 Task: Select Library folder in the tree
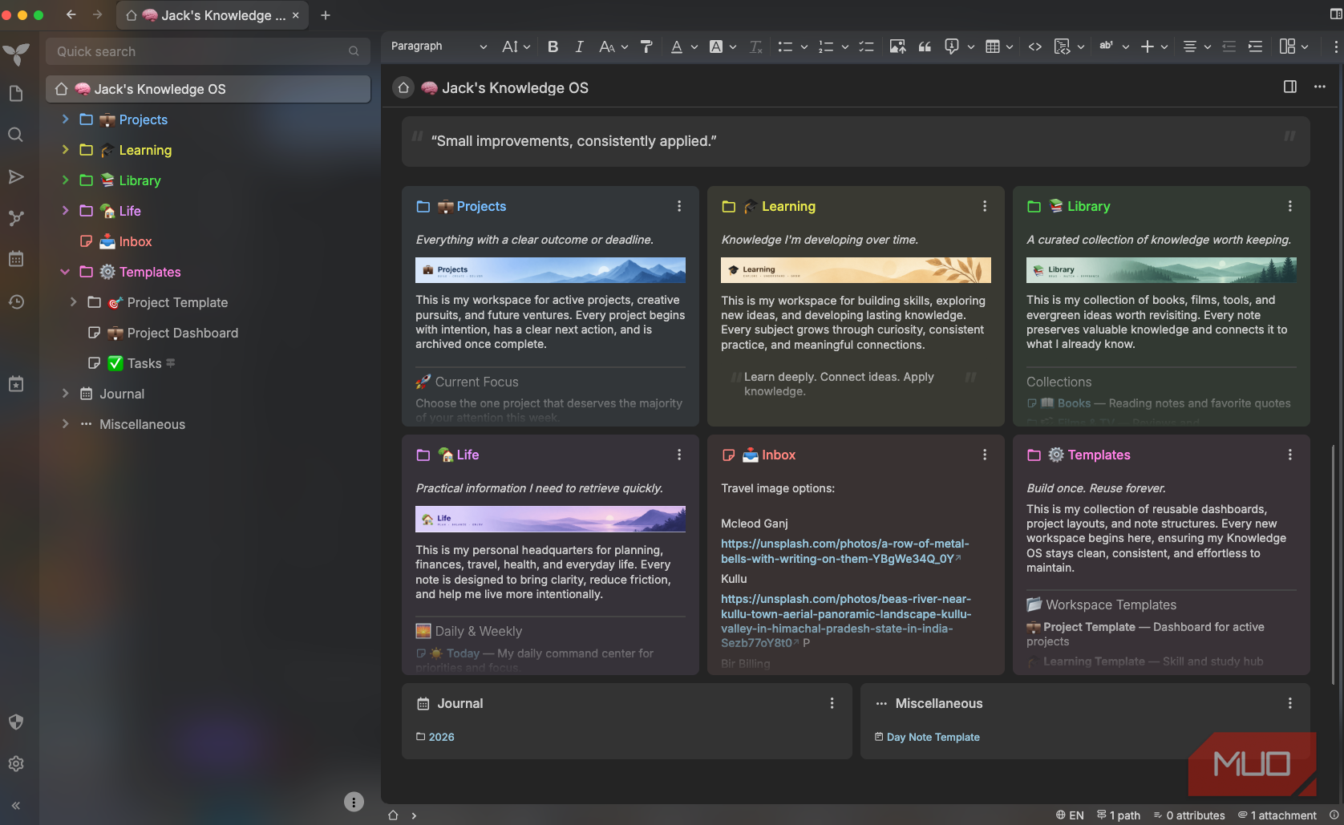point(140,180)
